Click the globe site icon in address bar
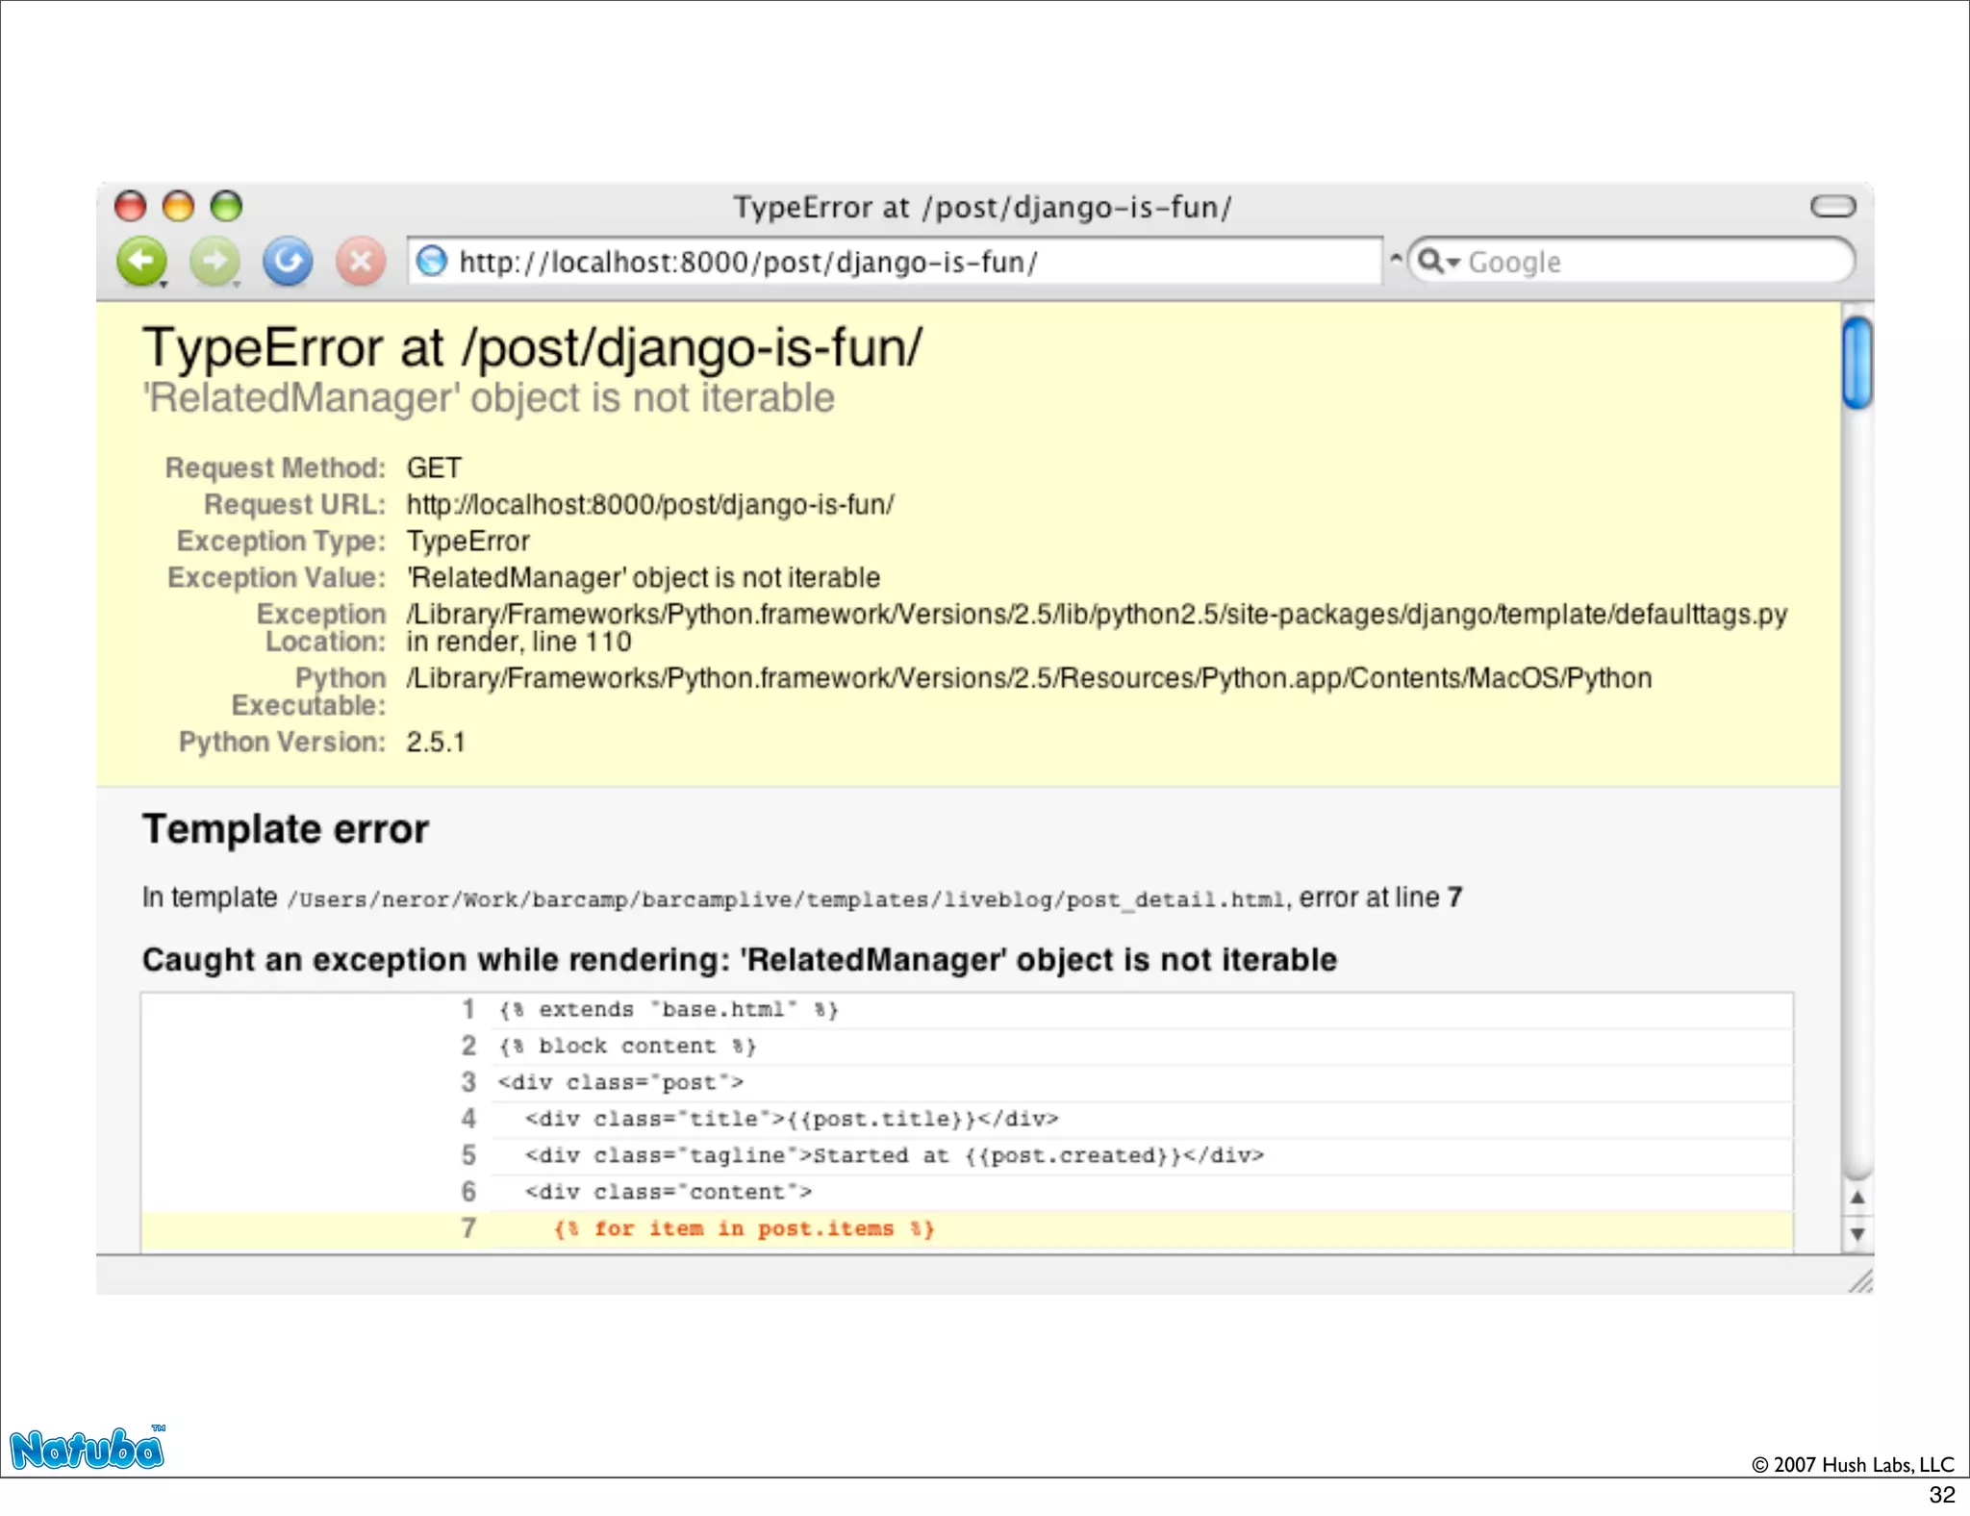This screenshot has height=1516, width=1970. point(432,261)
